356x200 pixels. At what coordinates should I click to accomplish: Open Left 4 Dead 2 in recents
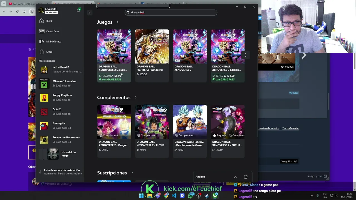[61, 69]
